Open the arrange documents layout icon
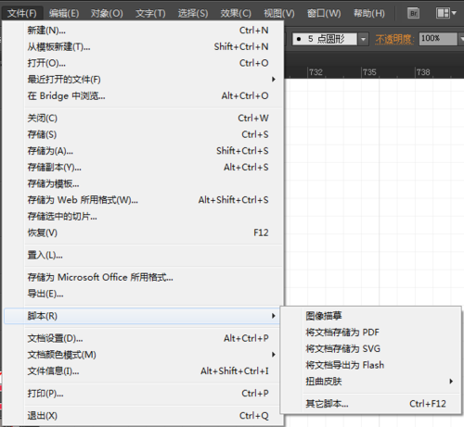 click(x=446, y=13)
